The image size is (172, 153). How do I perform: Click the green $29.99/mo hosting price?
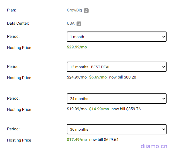(77, 47)
